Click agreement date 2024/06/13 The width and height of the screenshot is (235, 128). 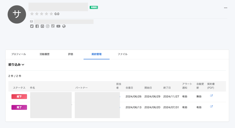(134, 107)
